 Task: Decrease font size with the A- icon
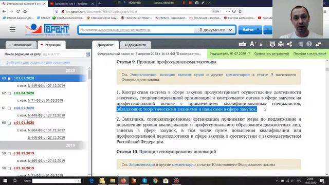coord(261,45)
